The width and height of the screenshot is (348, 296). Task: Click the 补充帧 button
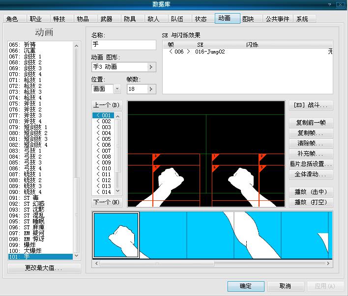point(311,154)
